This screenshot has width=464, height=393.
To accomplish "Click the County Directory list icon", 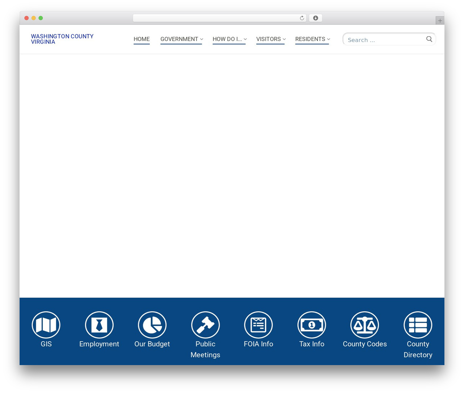I will [418, 325].
